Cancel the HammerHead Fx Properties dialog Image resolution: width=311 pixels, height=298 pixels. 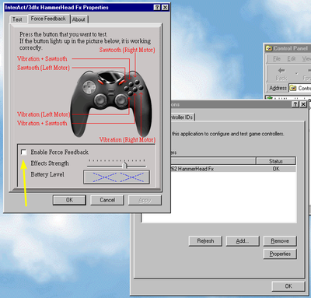coord(107,200)
